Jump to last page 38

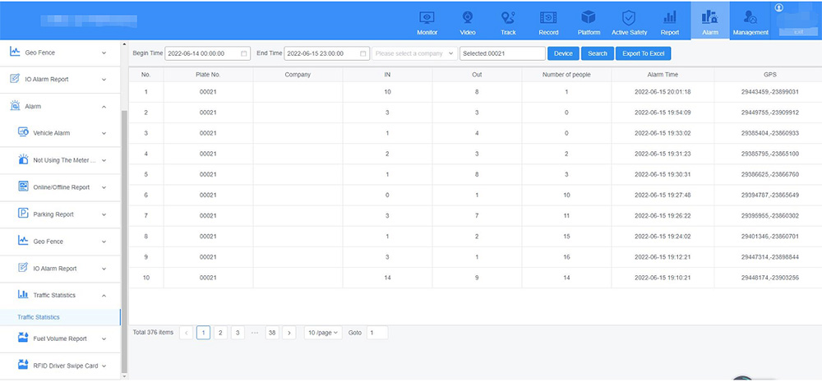point(271,333)
